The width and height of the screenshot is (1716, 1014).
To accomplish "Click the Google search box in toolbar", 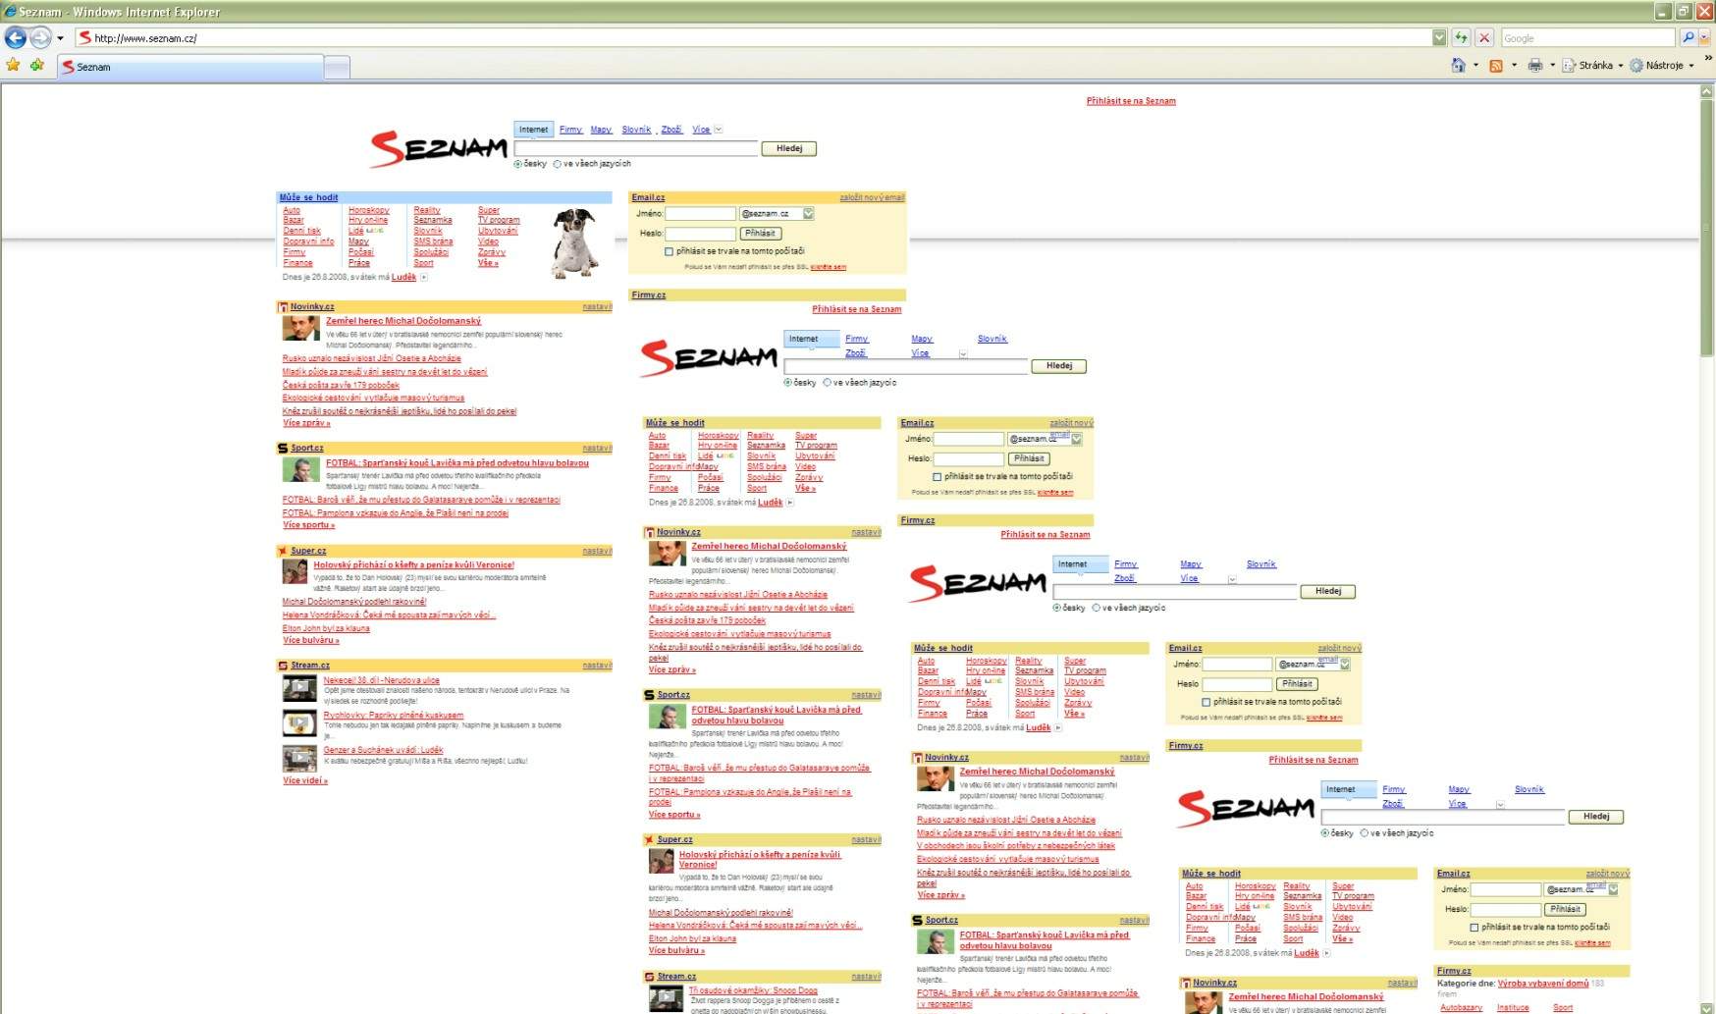I will click(x=1587, y=37).
